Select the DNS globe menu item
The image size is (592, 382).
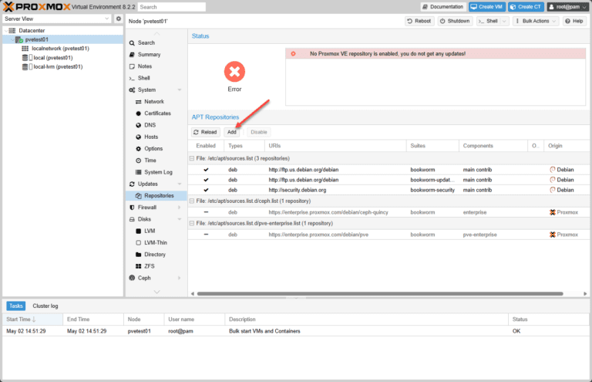(x=138, y=125)
